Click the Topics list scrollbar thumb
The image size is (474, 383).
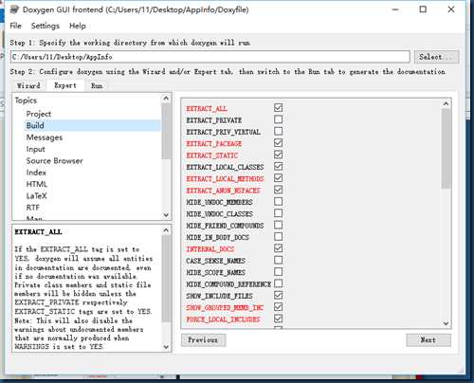click(x=166, y=131)
